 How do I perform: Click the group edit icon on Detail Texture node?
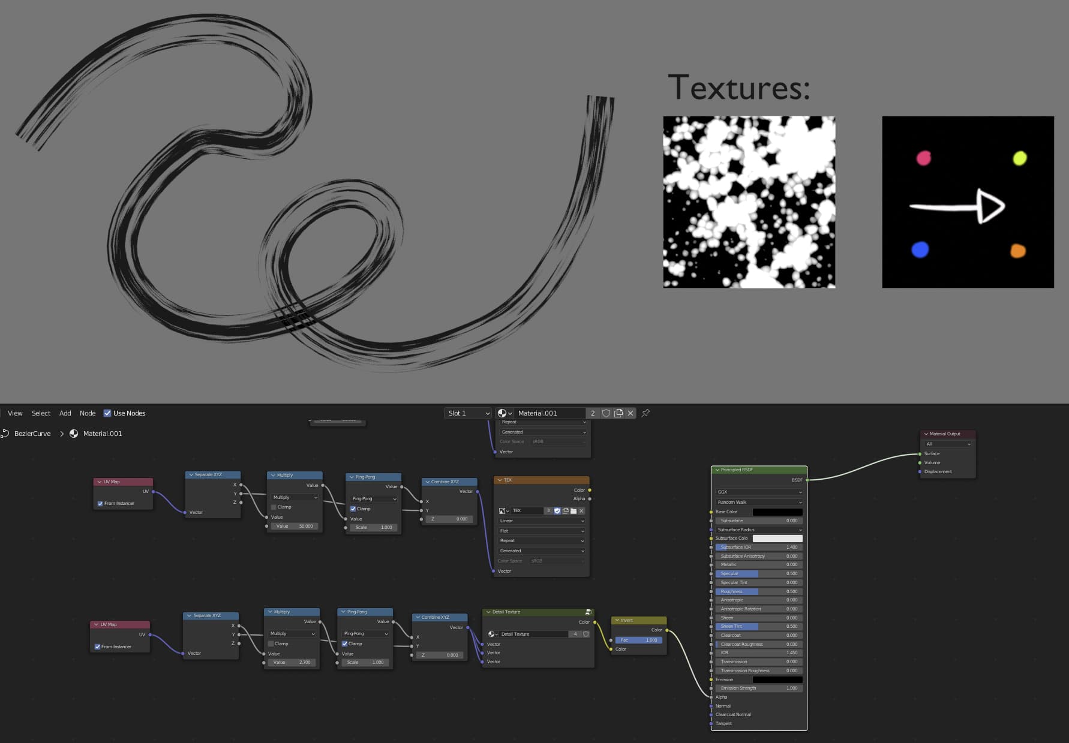coord(588,612)
